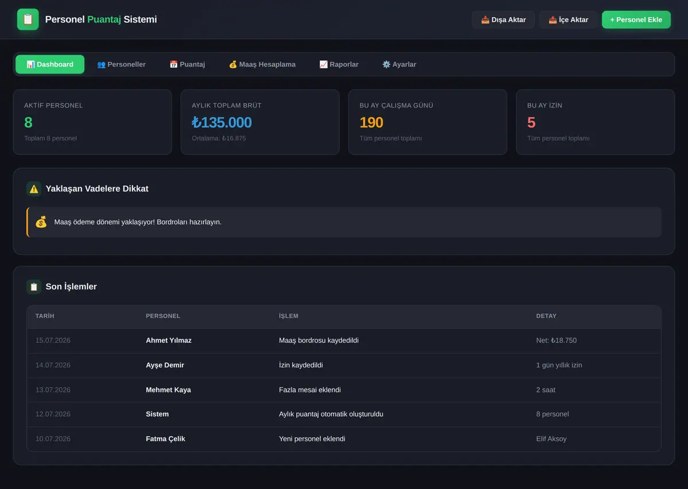Viewport: 688px width, 489px height.
Task: Click the '1 gün yıllık izin' detail
Action: [x=559, y=365]
